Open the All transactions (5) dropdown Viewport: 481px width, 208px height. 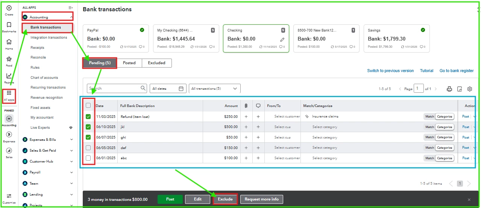pos(214,89)
